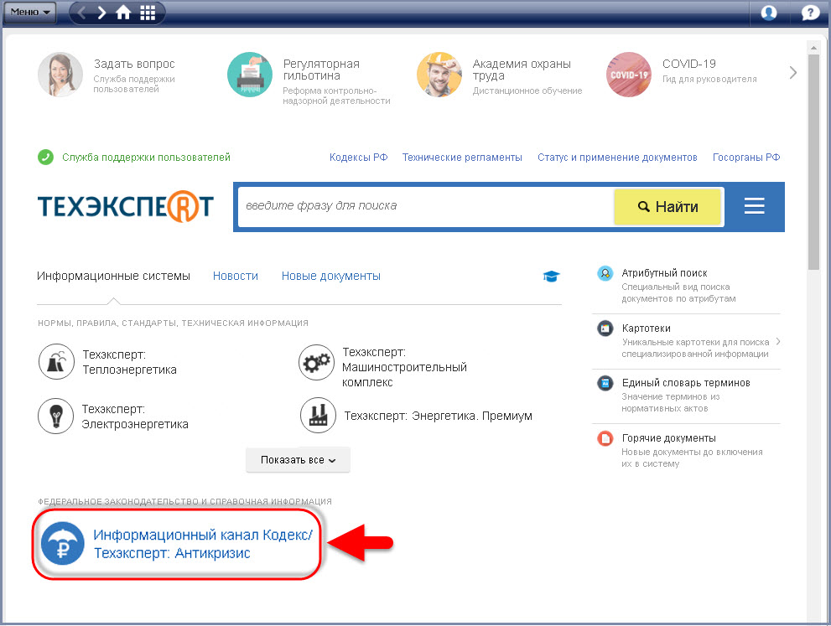Open the apps grid icon

coord(148,13)
